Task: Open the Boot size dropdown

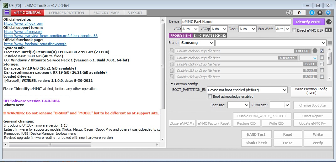Action: pos(238,105)
